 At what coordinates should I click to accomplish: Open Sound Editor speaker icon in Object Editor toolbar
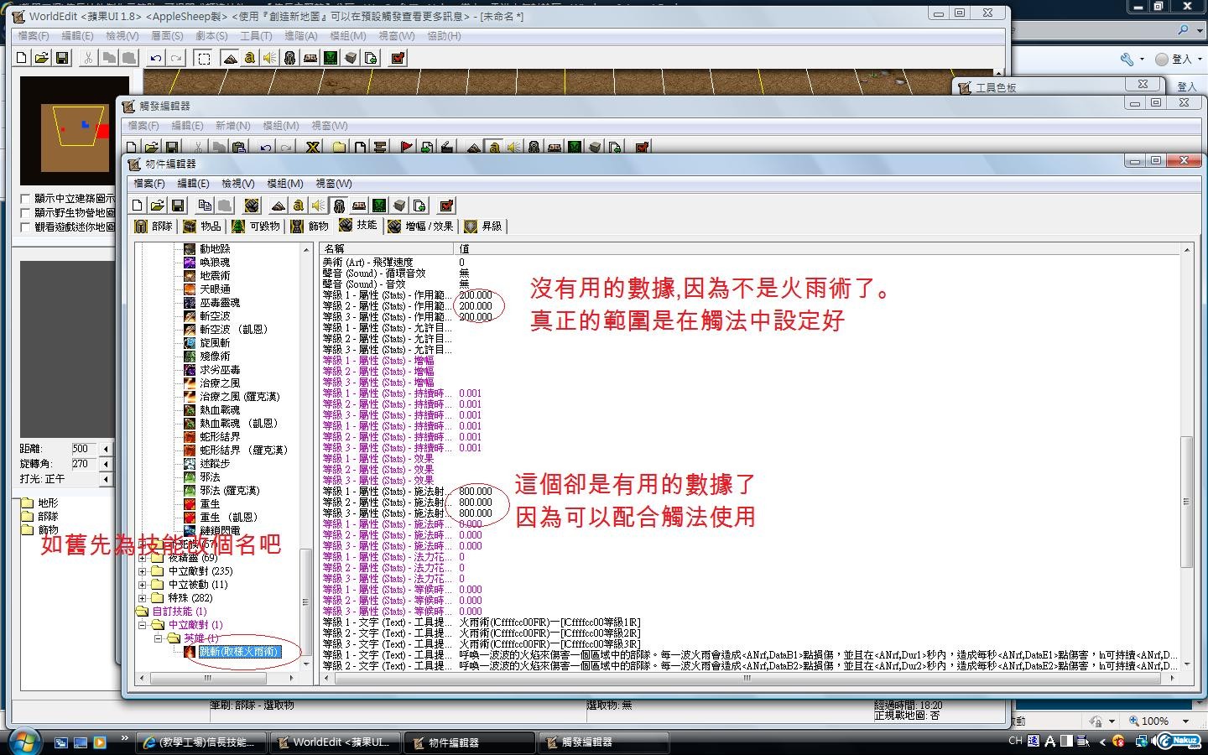point(318,206)
